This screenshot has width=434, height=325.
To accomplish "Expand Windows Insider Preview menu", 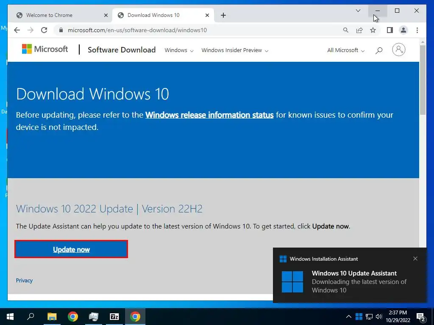I will pyautogui.click(x=235, y=50).
